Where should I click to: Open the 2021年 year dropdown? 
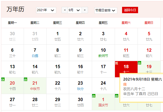pos(46,10)
